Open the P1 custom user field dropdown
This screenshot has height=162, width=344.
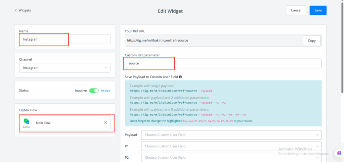(x=231, y=146)
